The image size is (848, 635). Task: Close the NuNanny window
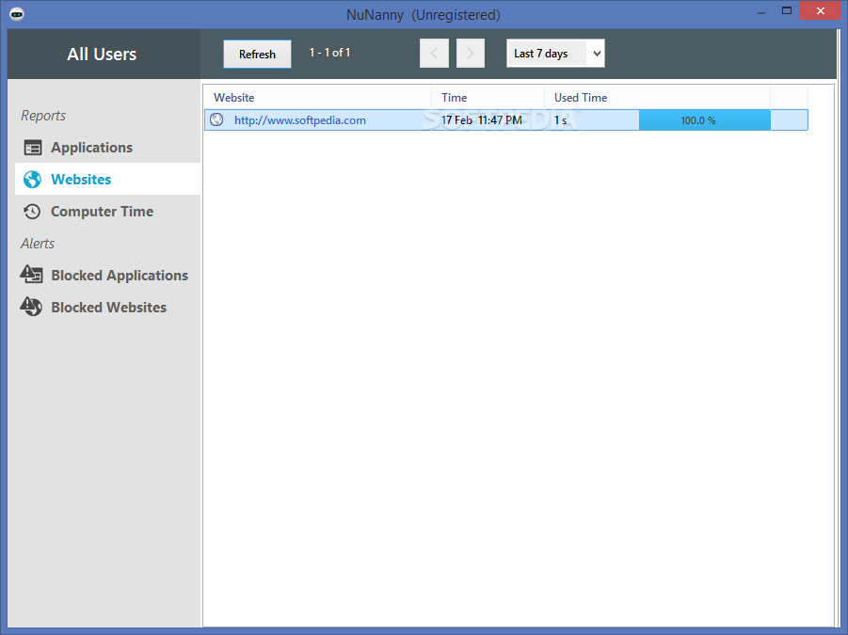pyautogui.click(x=821, y=10)
